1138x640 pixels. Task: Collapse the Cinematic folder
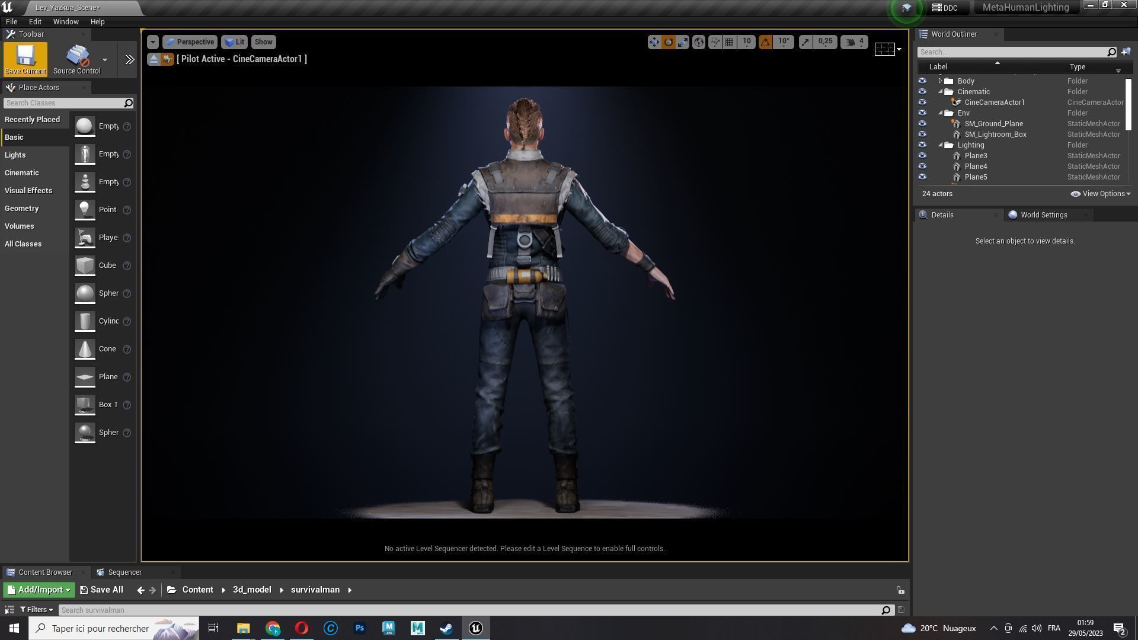click(940, 92)
